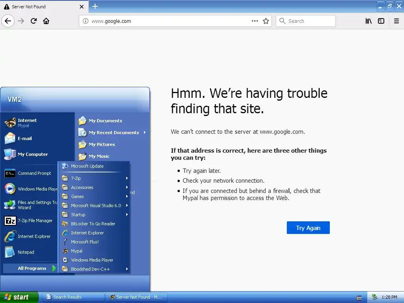Viewport: 404px width, 303px height.
Task: Open 7-Zip File Manager
Action: click(x=30, y=221)
